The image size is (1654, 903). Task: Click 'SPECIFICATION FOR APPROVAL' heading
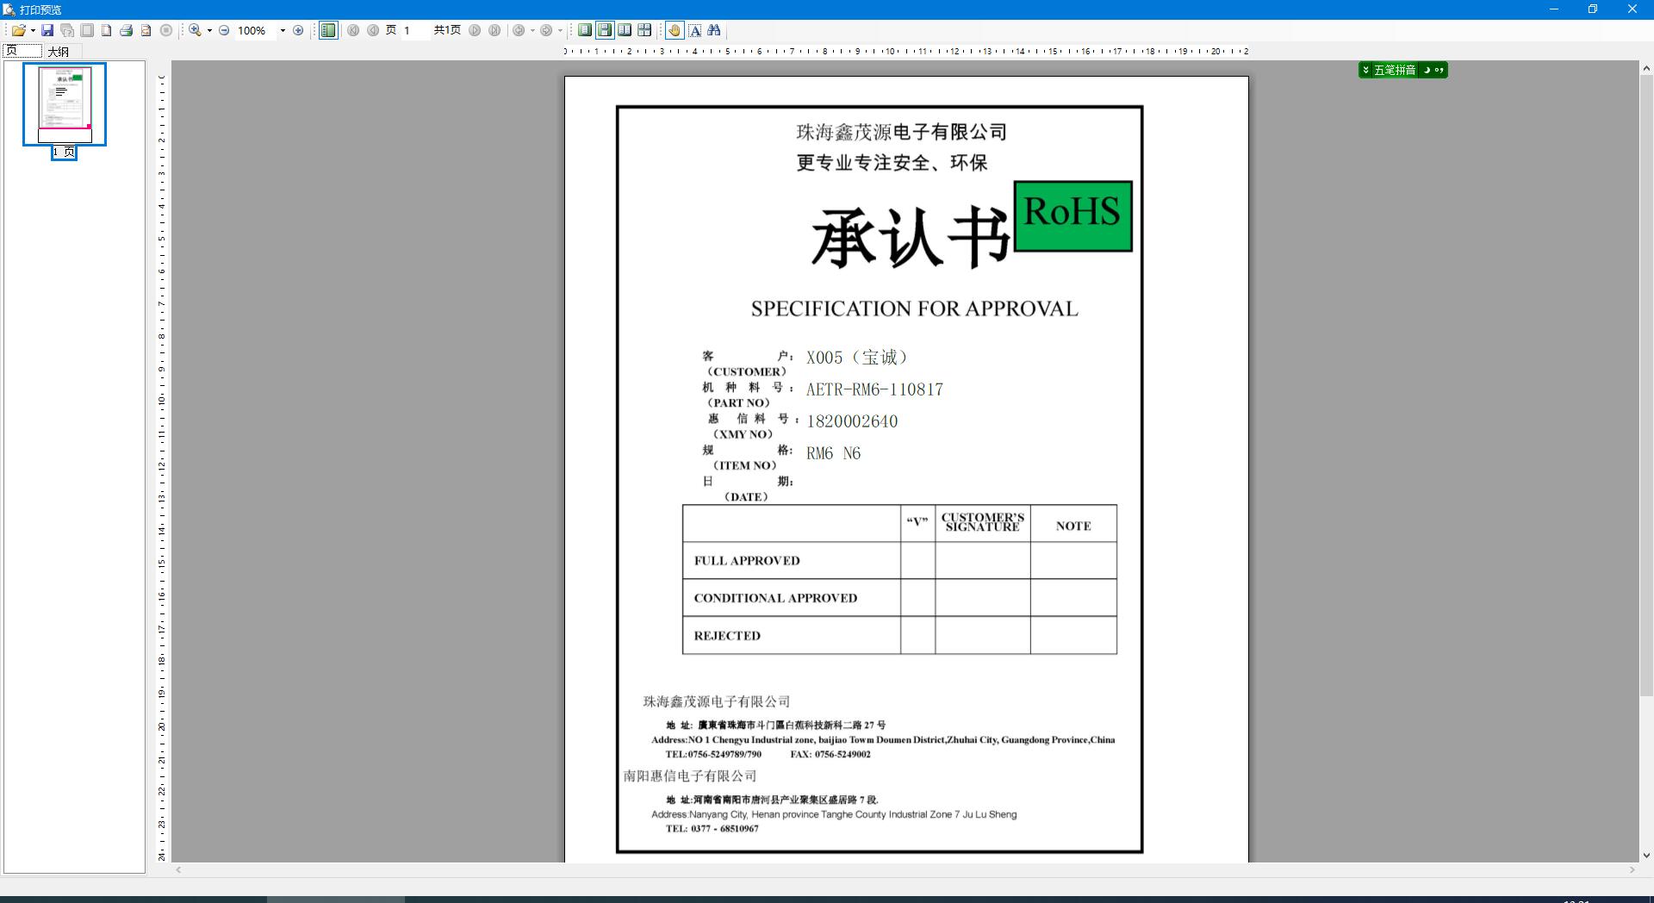click(x=914, y=308)
